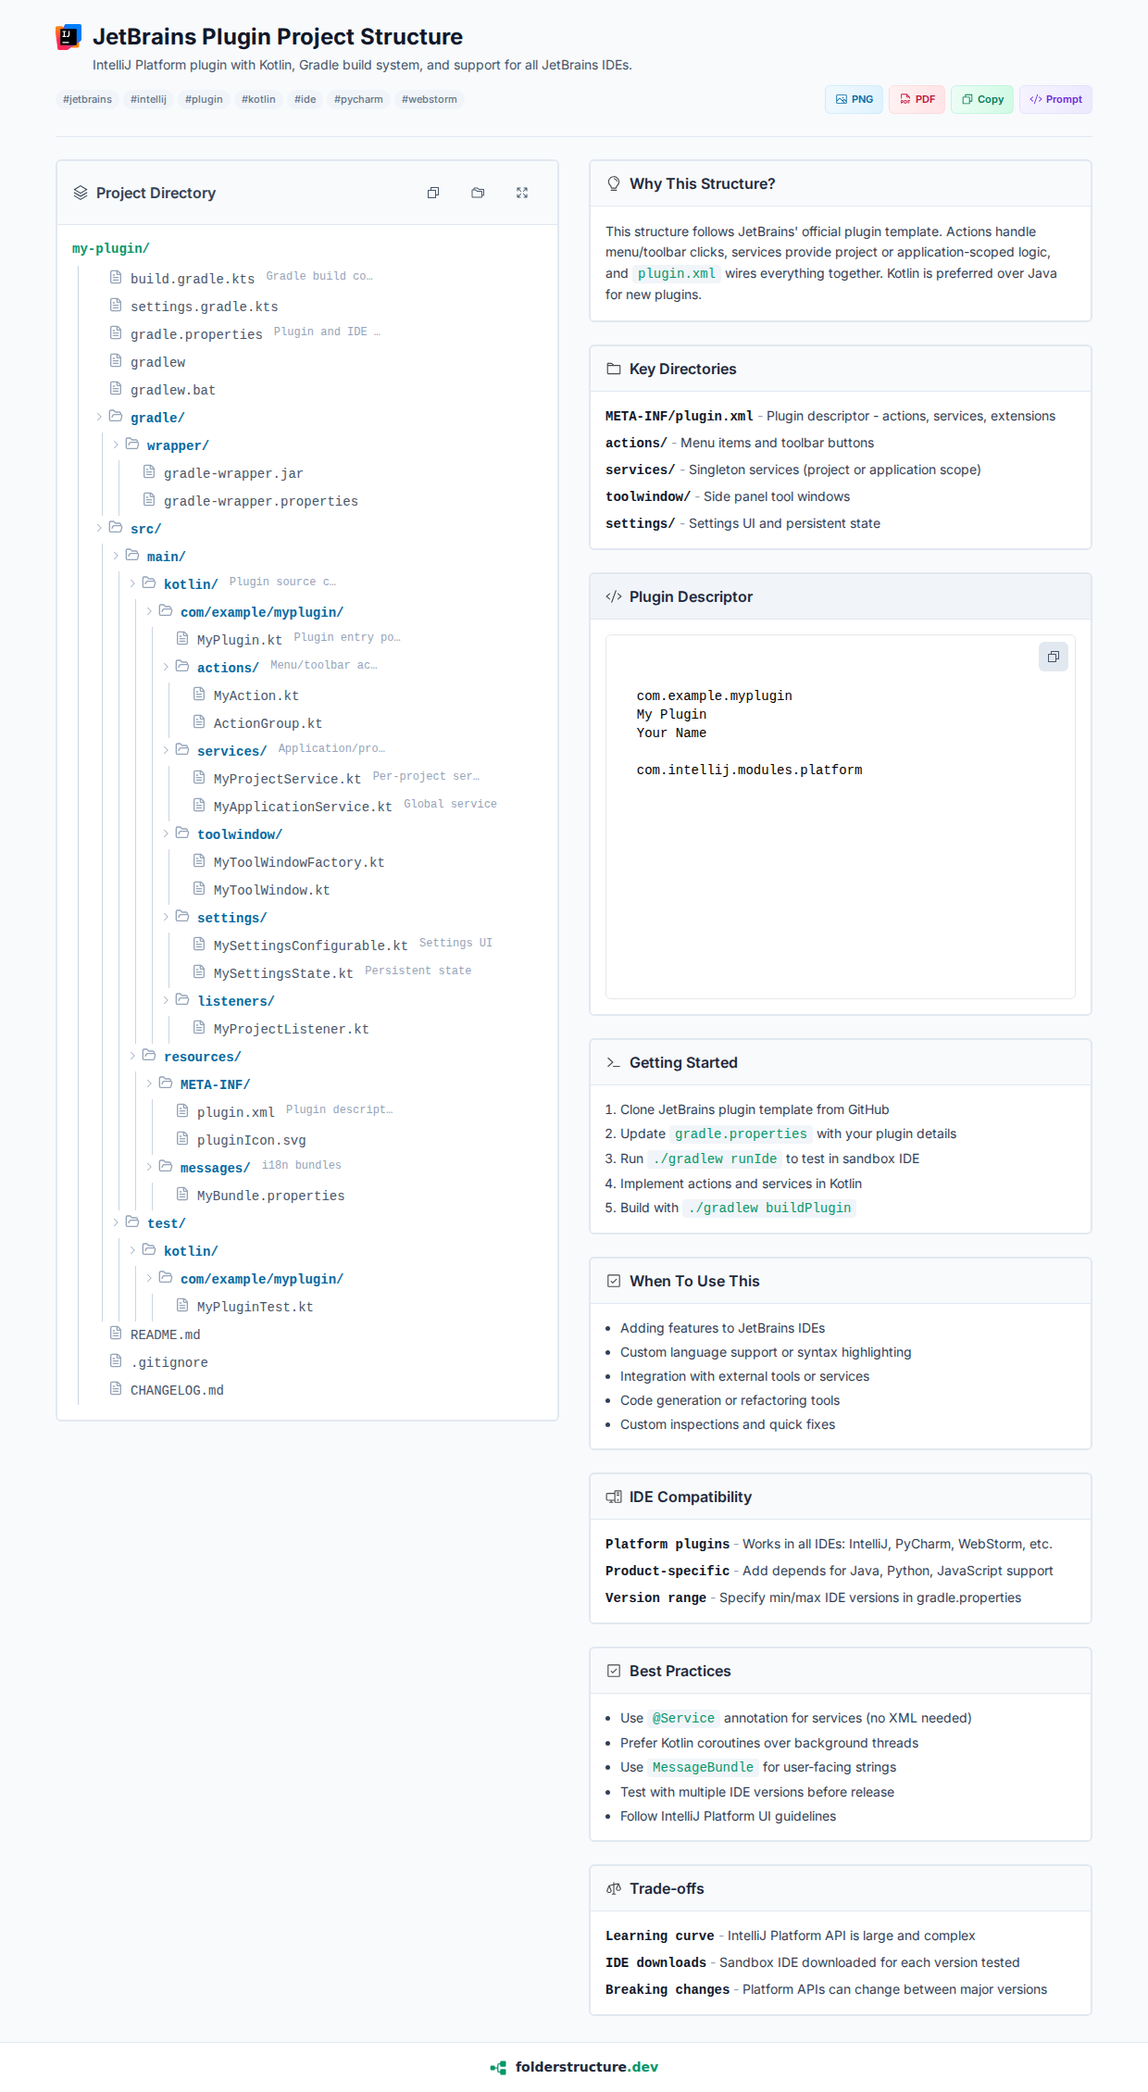Copy the project directory tree icon
Viewport: 1148px width, 2092px height.
pos(433,193)
